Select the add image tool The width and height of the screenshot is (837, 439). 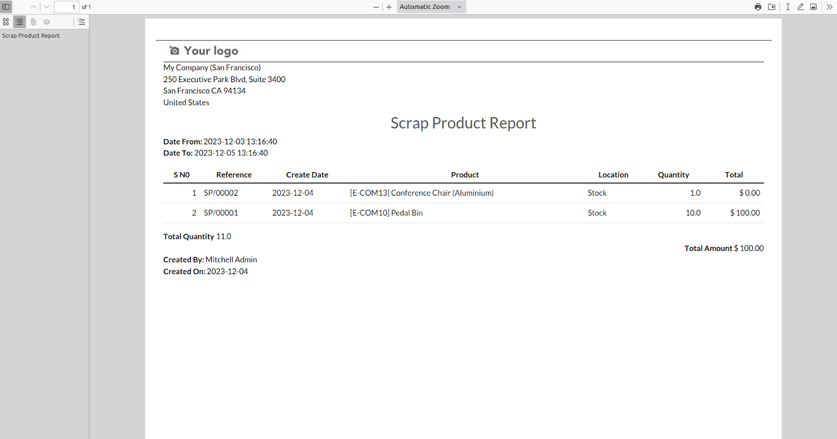click(x=813, y=7)
